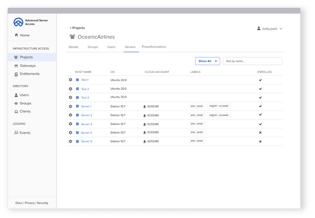Open settings gear for Test 1
This screenshot has height=218, width=315.
[x=71, y=80]
